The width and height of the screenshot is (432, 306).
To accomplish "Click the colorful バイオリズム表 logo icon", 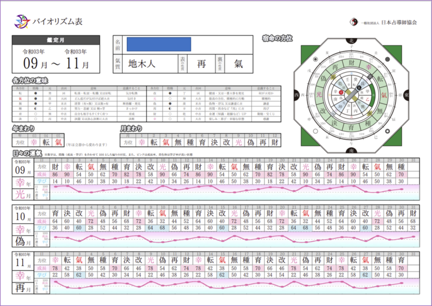I will [x=22, y=22].
